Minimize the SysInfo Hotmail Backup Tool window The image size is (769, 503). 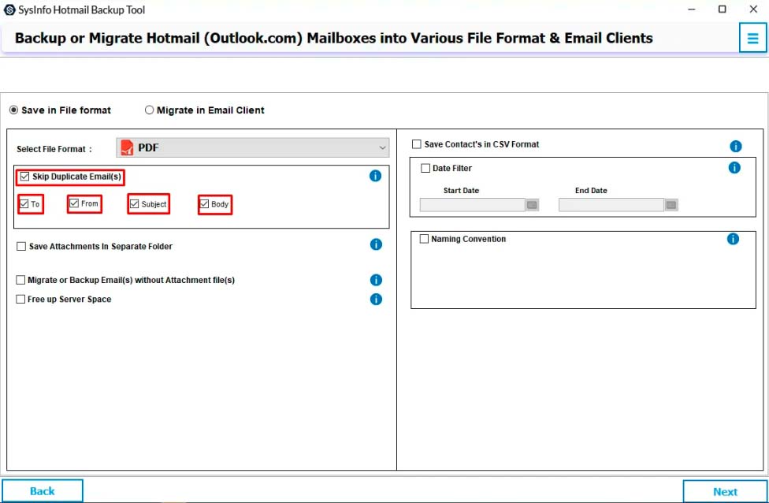pyautogui.click(x=692, y=9)
